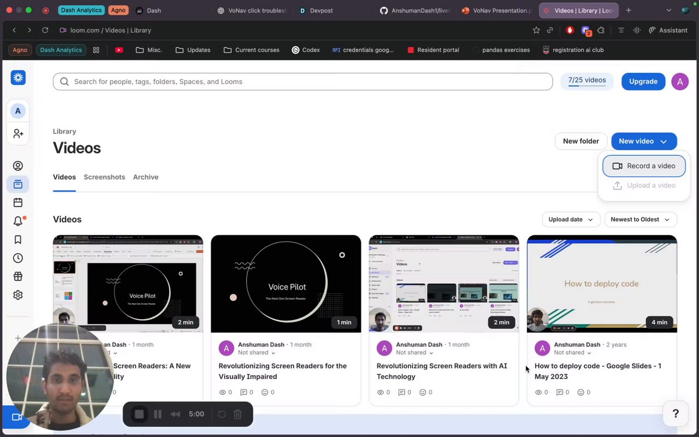Click the gift icon in the sidebar
Viewport: 699px width, 437px height.
pyautogui.click(x=18, y=276)
